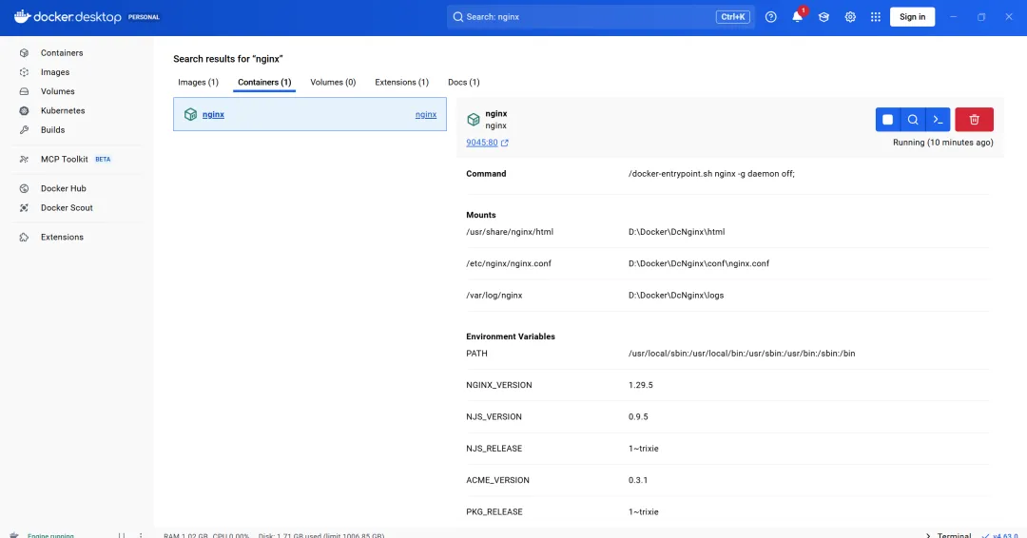This screenshot has width=1027, height=538.
Task: Click host path D:\Docker\DcNginx\html
Action: point(677,232)
